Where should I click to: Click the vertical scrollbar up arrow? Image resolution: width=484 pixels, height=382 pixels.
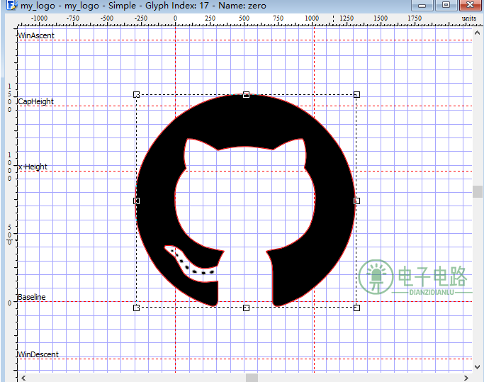[x=477, y=33]
